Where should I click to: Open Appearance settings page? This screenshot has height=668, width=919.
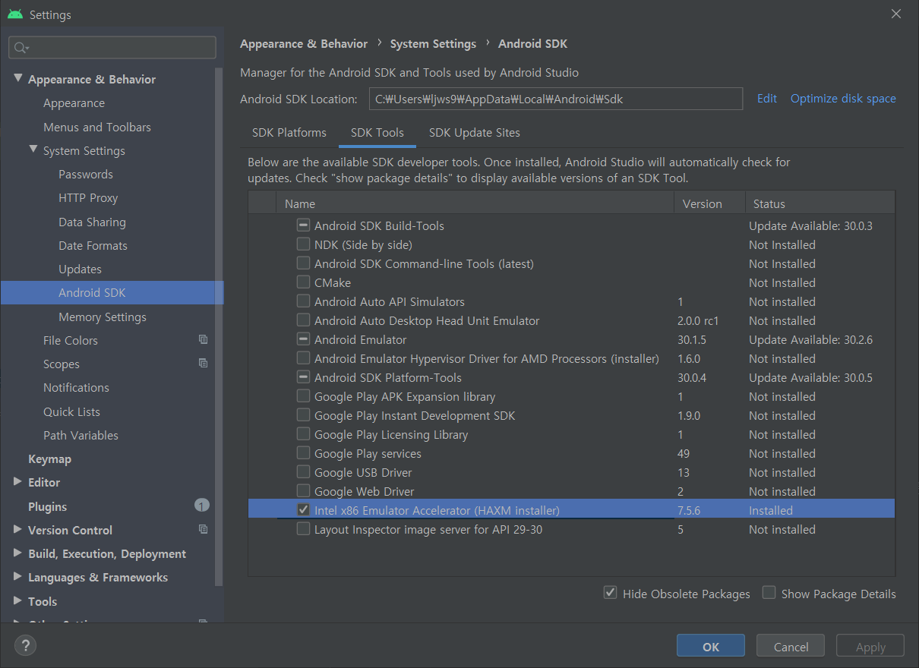(74, 102)
